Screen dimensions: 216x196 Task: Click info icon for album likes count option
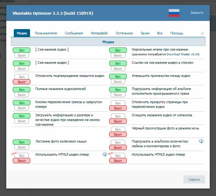[x=201, y=141]
